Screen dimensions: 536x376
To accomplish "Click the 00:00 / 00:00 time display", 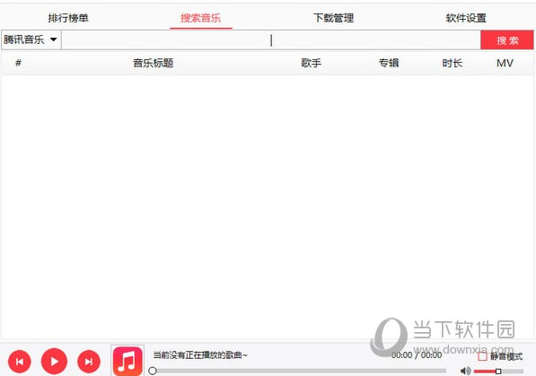I will (x=417, y=355).
